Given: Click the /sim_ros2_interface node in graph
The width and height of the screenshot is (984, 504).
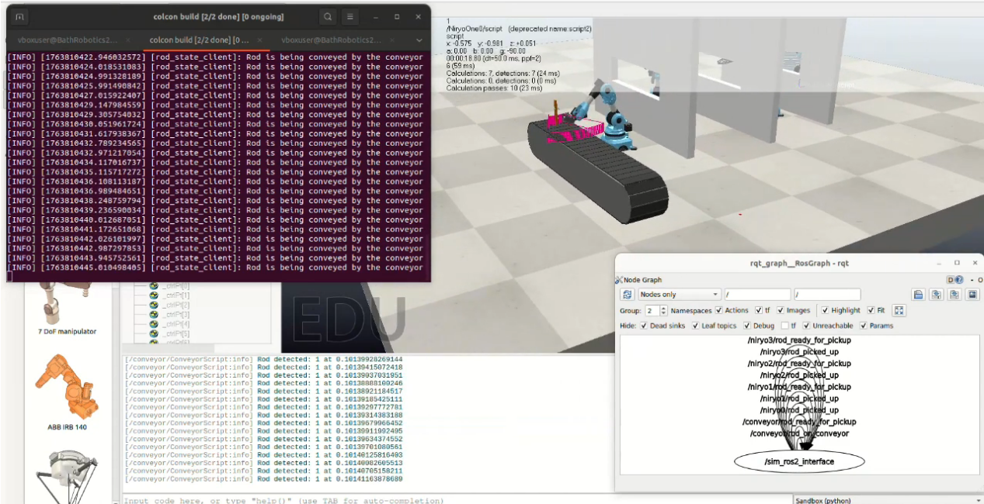Looking at the screenshot, I should 799,461.
